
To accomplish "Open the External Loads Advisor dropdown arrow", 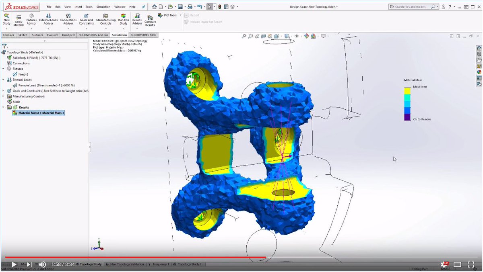I will pos(48,29).
